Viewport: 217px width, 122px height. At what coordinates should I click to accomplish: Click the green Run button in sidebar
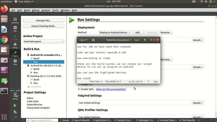point(15,106)
